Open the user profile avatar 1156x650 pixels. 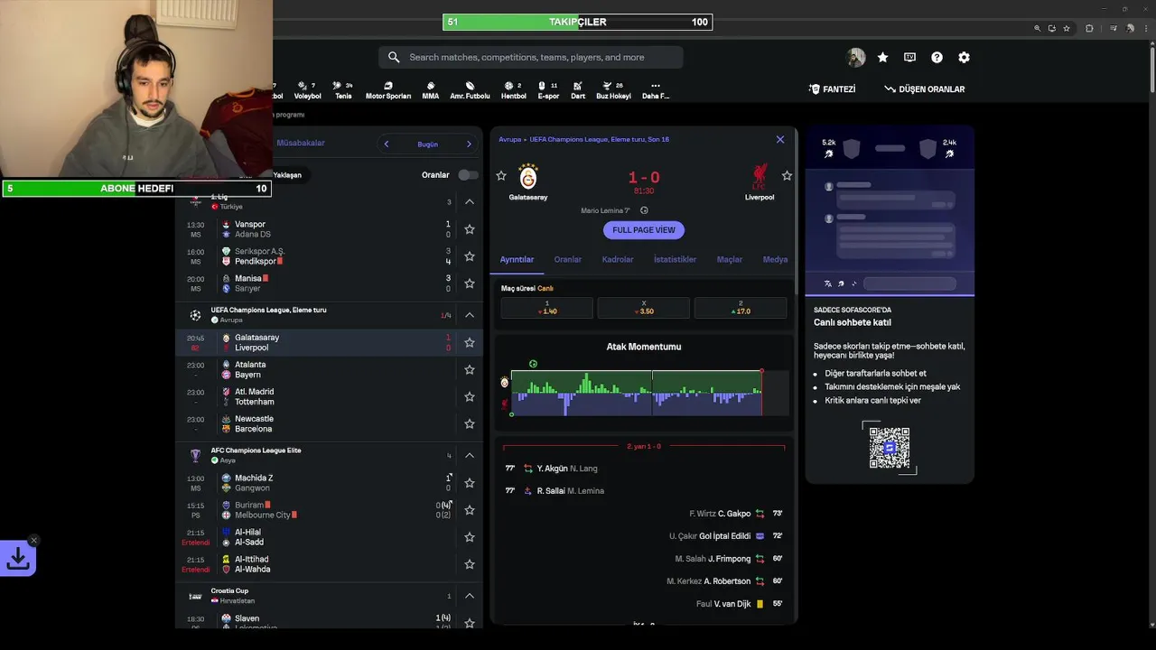(855, 57)
